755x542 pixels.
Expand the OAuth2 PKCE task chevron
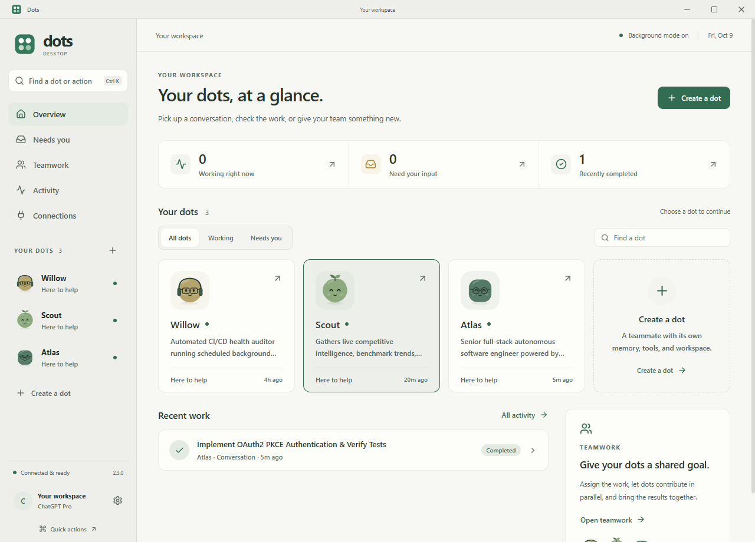coord(533,450)
